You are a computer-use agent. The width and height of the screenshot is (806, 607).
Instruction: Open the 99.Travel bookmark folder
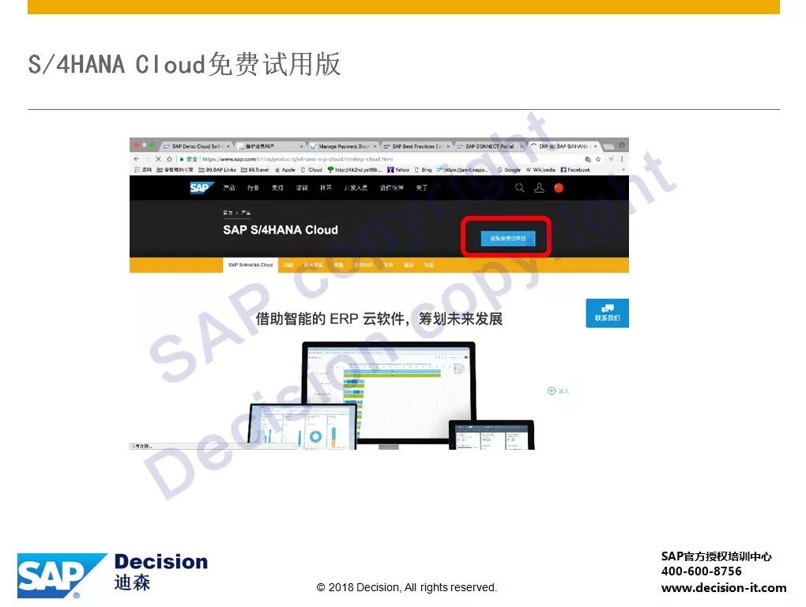point(255,170)
